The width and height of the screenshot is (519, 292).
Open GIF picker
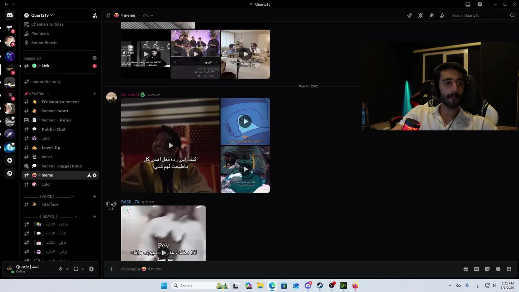476,269
